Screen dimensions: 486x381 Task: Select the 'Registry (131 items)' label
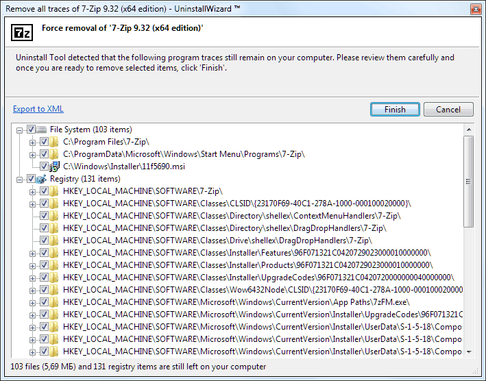click(85, 179)
